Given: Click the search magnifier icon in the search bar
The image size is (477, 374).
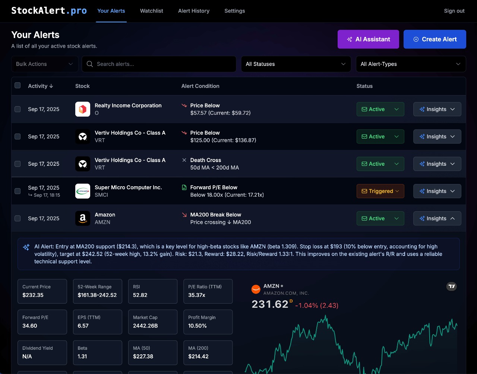Looking at the screenshot, I should (x=89, y=64).
